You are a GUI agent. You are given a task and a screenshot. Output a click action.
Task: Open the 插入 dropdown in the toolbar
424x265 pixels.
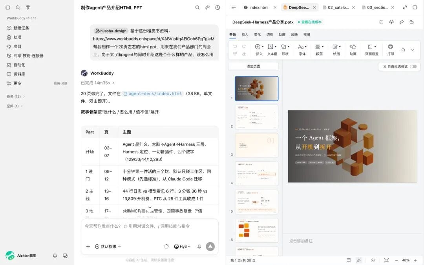(259, 50)
